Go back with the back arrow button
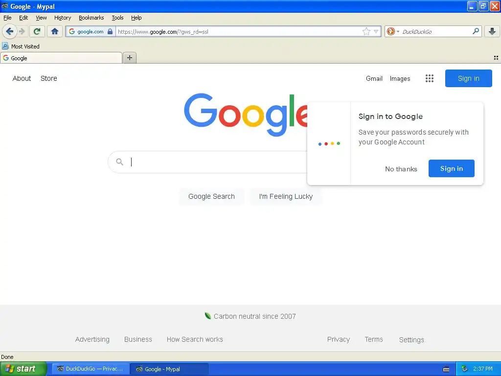The image size is (501, 376). click(x=9, y=31)
